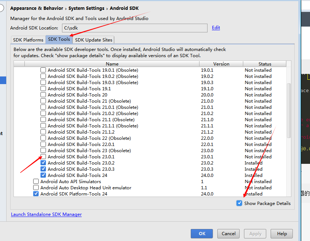
Task: Click the Name column header
Action: [112, 64]
